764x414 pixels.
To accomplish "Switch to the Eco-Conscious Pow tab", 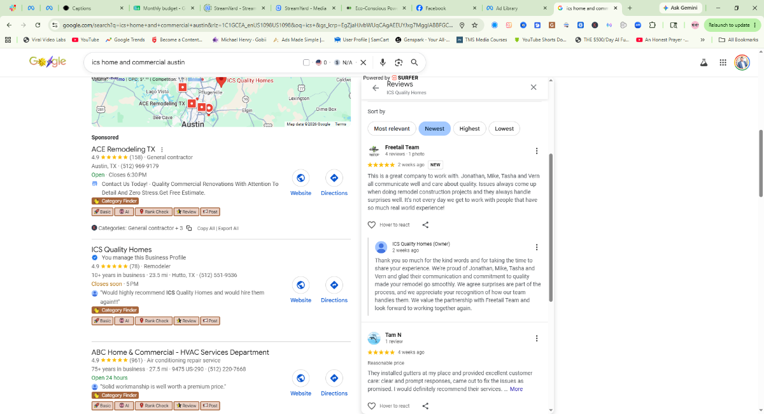I will click(374, 8).
